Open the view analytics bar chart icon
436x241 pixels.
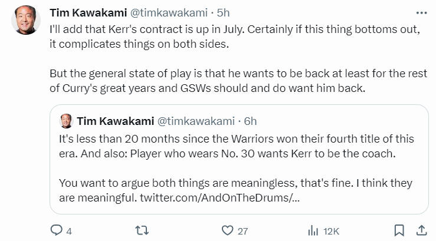click(x=312, y=230)
